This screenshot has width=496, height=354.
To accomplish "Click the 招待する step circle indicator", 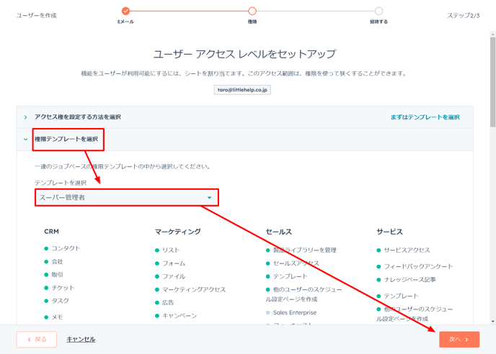I will click(378, 11).
